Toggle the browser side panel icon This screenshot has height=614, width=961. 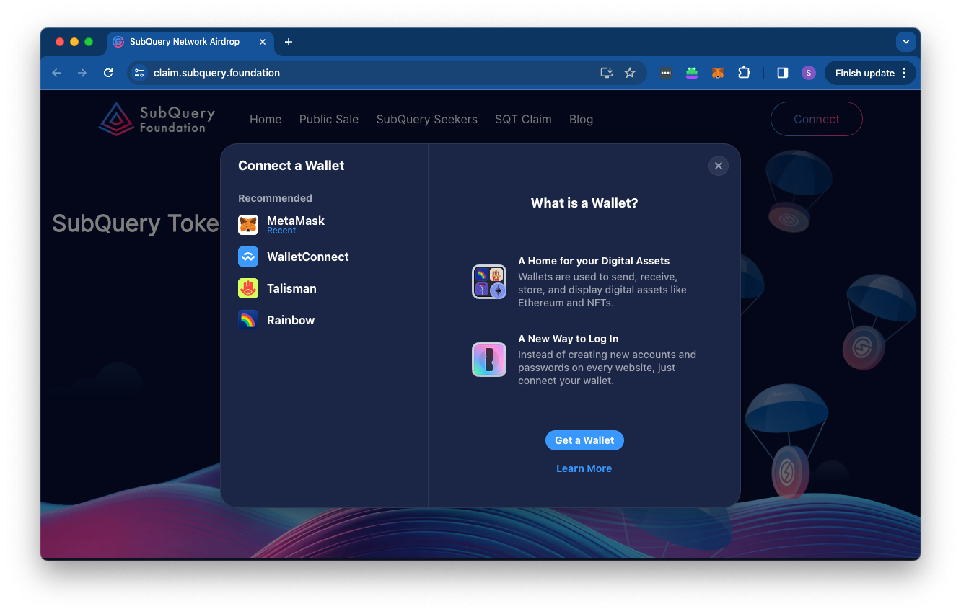click(x=783, y=73)
